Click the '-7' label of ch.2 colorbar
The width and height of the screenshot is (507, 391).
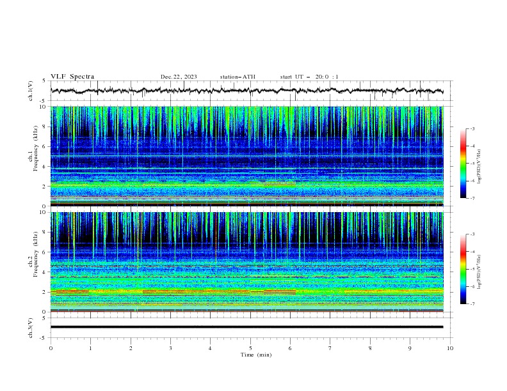click(x=472, y=303)
